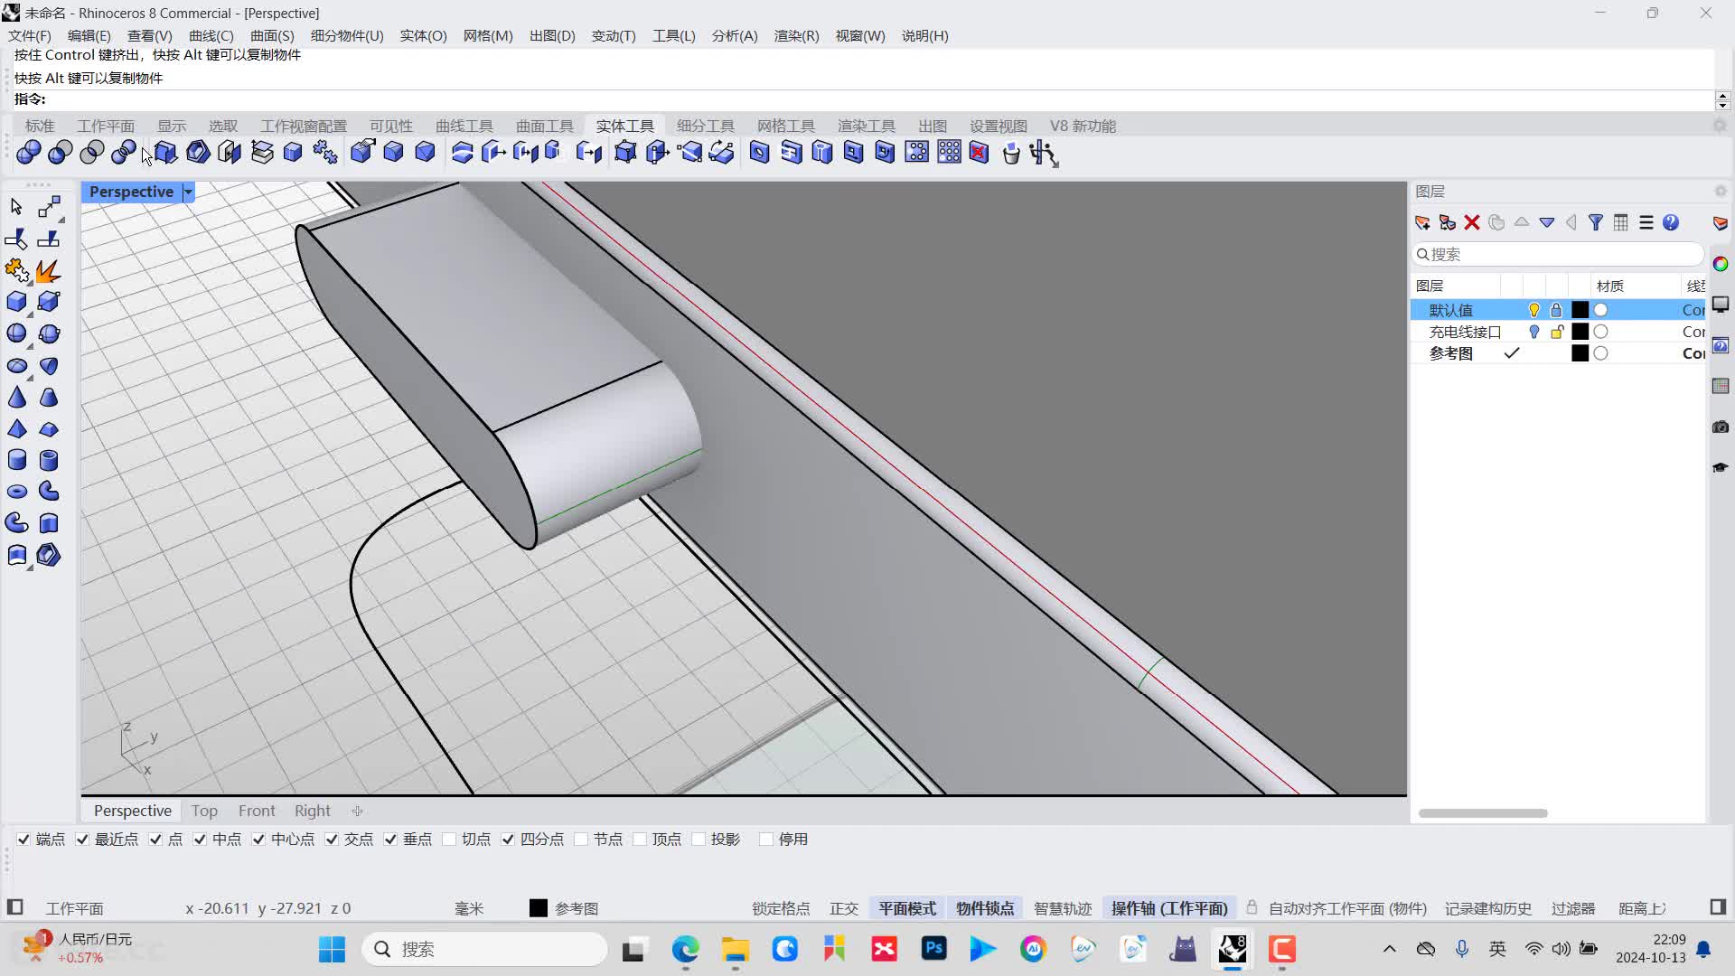This screenshot has width=1735, height=976.
Task: Enable 节点 knot snap
Action: (x=581, y=840)
